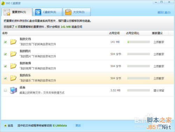Click the 我的文档 row description text

click(38, 44)
